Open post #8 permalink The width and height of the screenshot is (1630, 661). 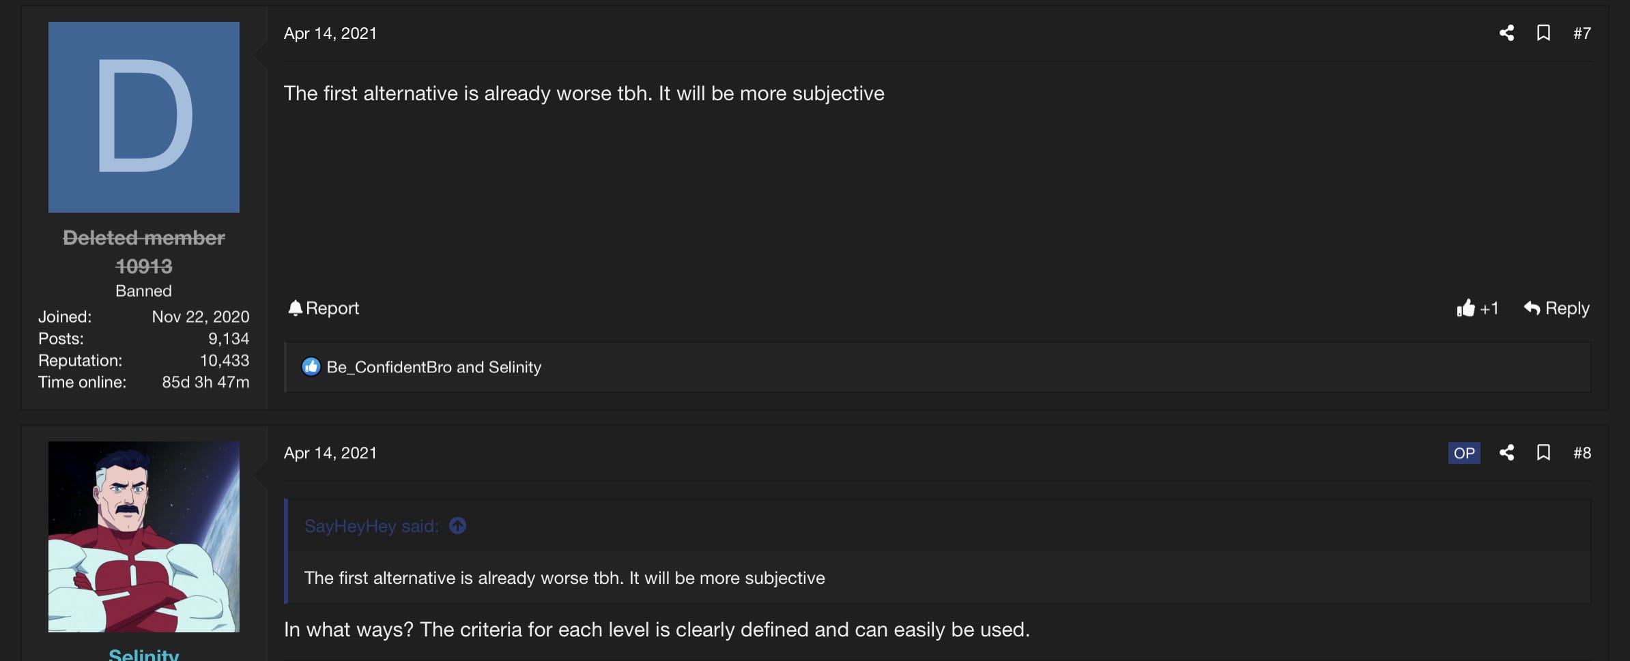1582,453
